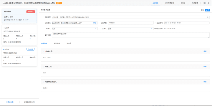212x106 pixels.
Task: Open the 会议类型 dropdown
Action: (x=131, y=23)
